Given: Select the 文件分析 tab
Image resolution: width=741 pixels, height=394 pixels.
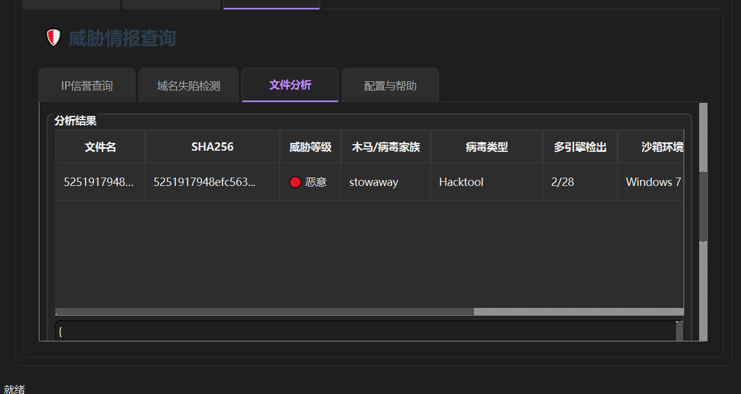Looking at the screenshot, I should (x=290, y=85).
